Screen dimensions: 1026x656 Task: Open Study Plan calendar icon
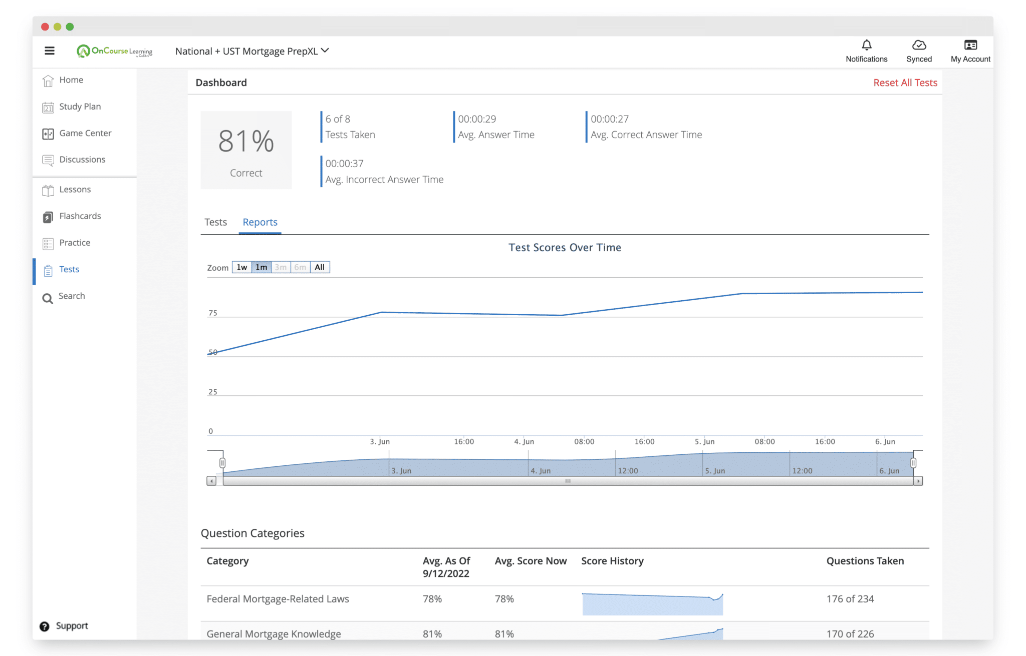click(x=48, y=107)
